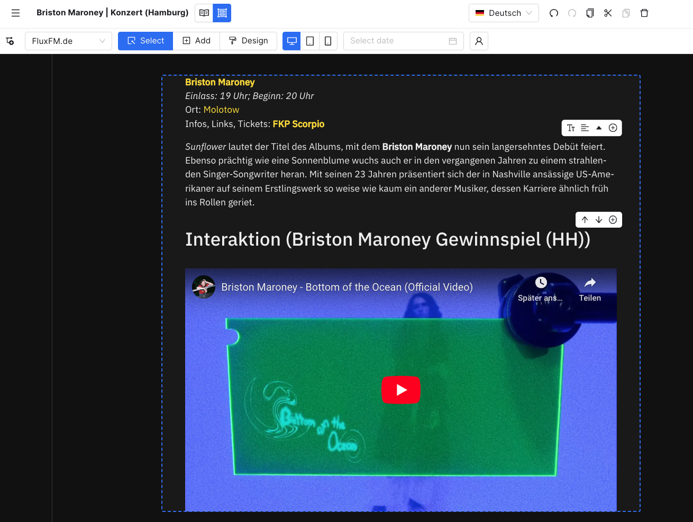This screenshot has height=522, width=693.
Task: Move Interaktion block up with arrow icon
Action: (585, 220)
